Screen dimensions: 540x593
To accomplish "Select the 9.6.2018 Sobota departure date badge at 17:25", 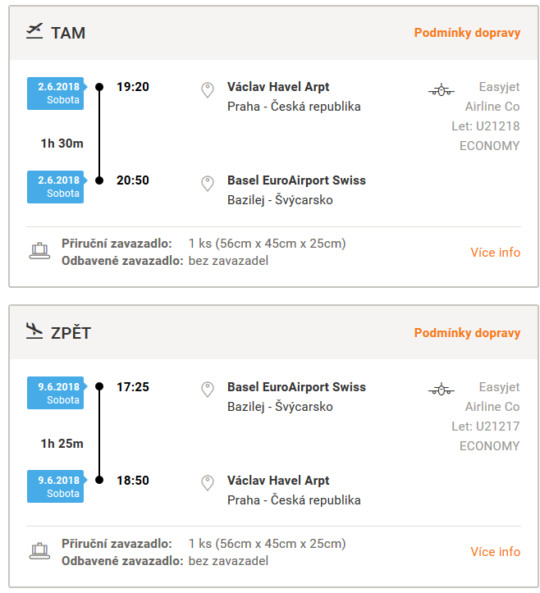I will coord(57,393).
